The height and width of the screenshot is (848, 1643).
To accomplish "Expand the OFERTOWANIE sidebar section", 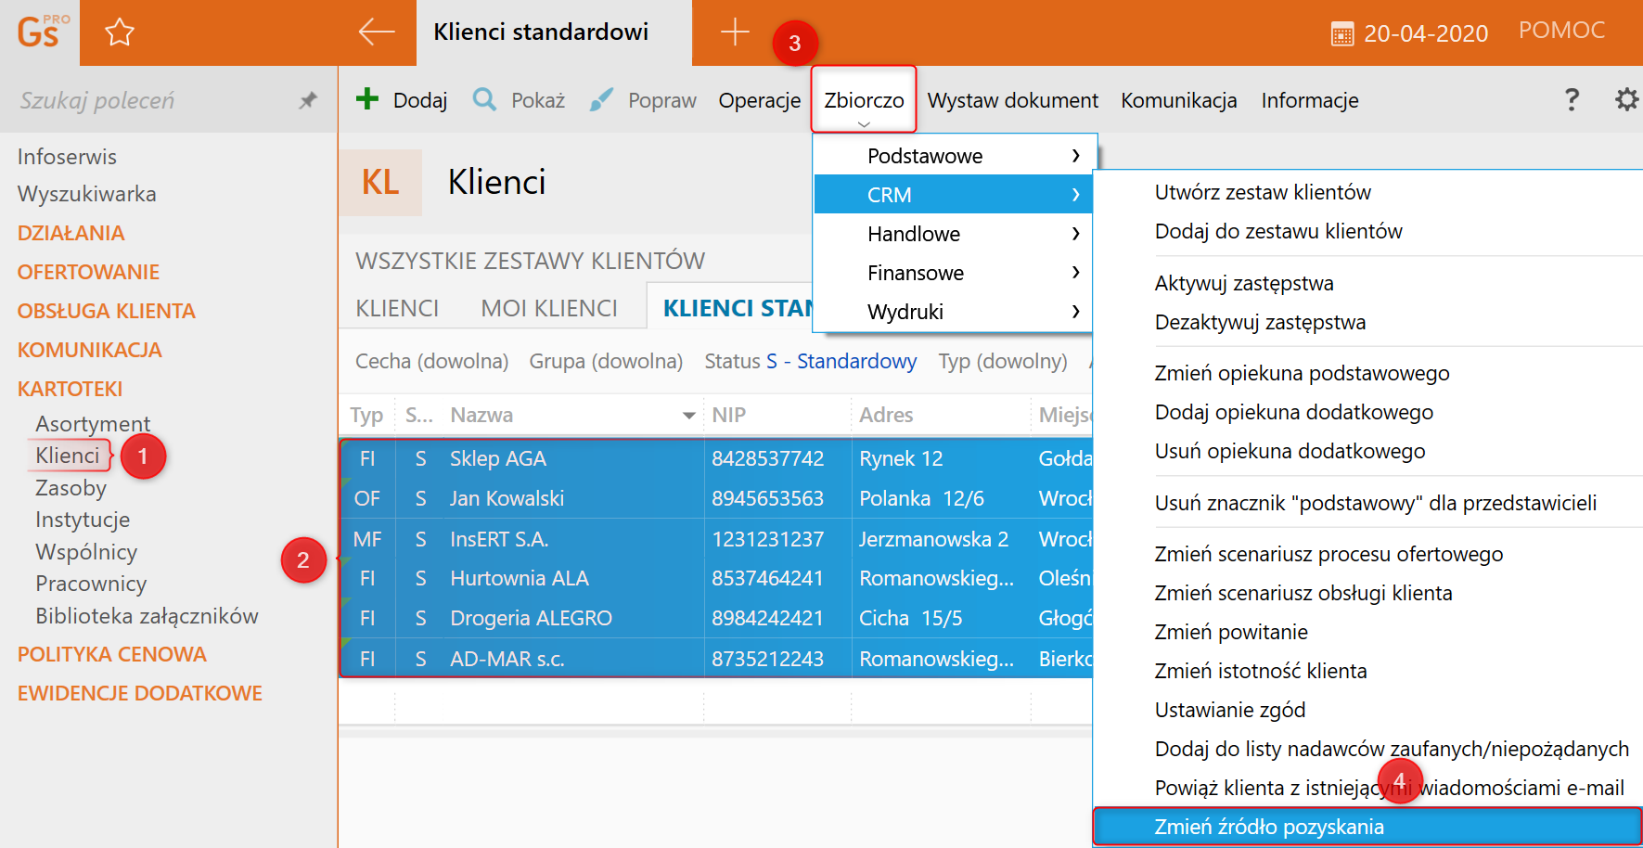I will tap(88, 272).
